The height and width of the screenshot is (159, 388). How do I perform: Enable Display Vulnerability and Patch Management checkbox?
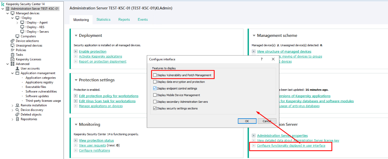(155, 75)
